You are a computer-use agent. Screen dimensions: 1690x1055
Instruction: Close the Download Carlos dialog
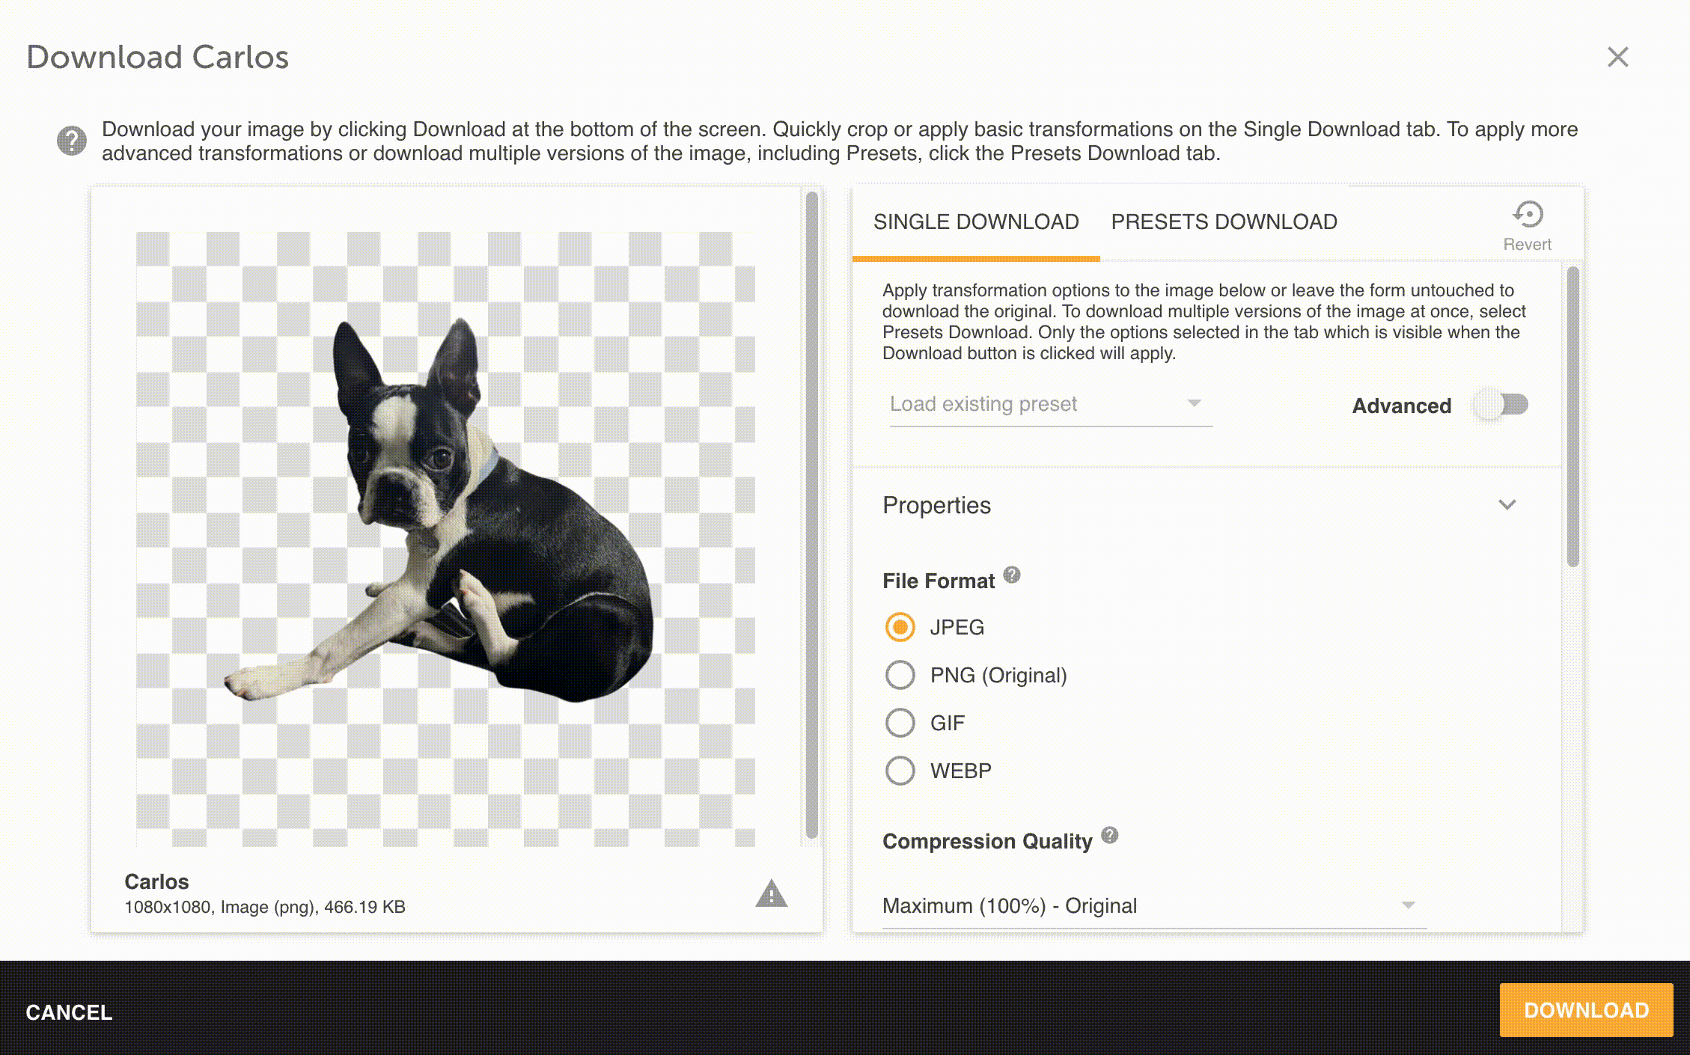point(1618,57)
